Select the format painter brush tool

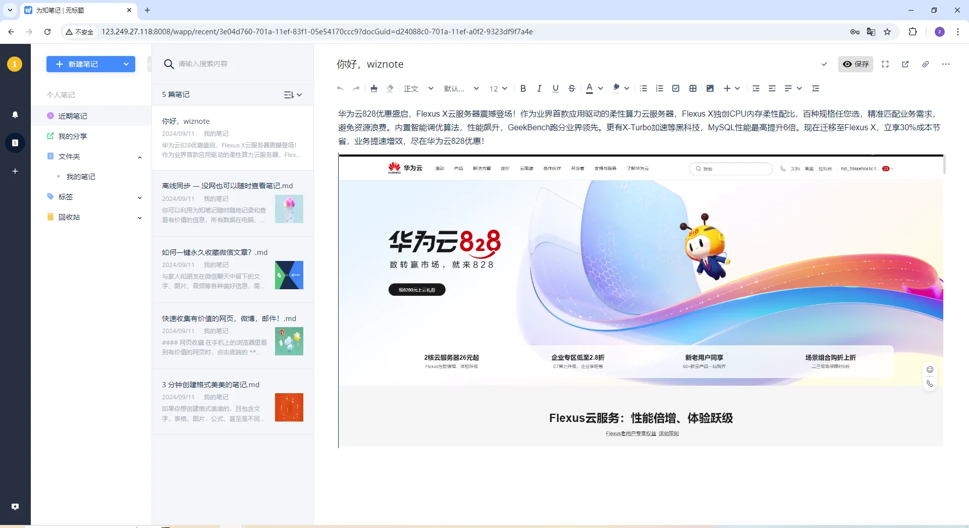coord(374,88)
